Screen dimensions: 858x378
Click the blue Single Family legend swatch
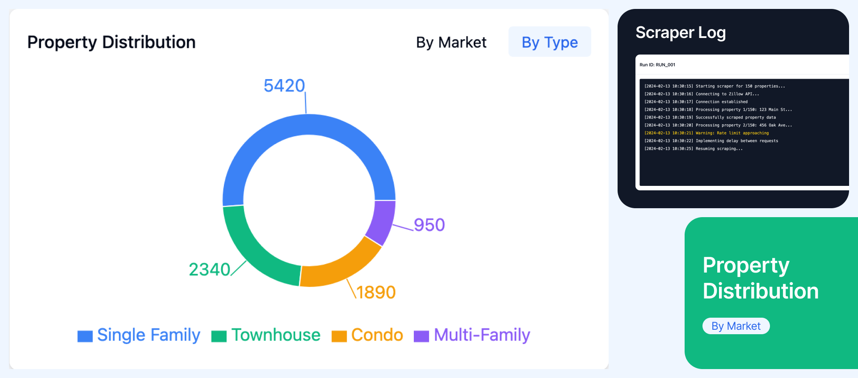(x=85, y=336)
